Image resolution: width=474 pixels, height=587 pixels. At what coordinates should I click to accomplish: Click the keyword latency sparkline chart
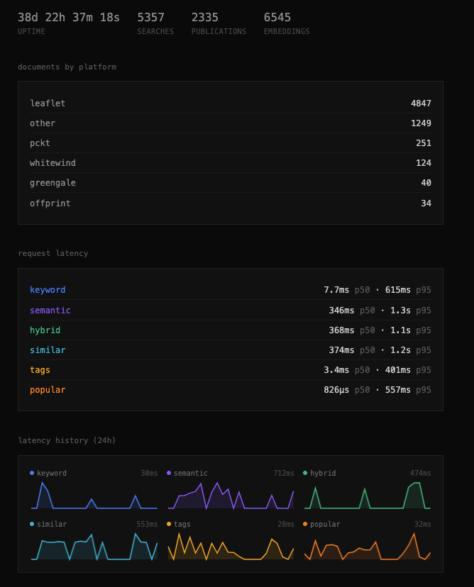(94, 496)
